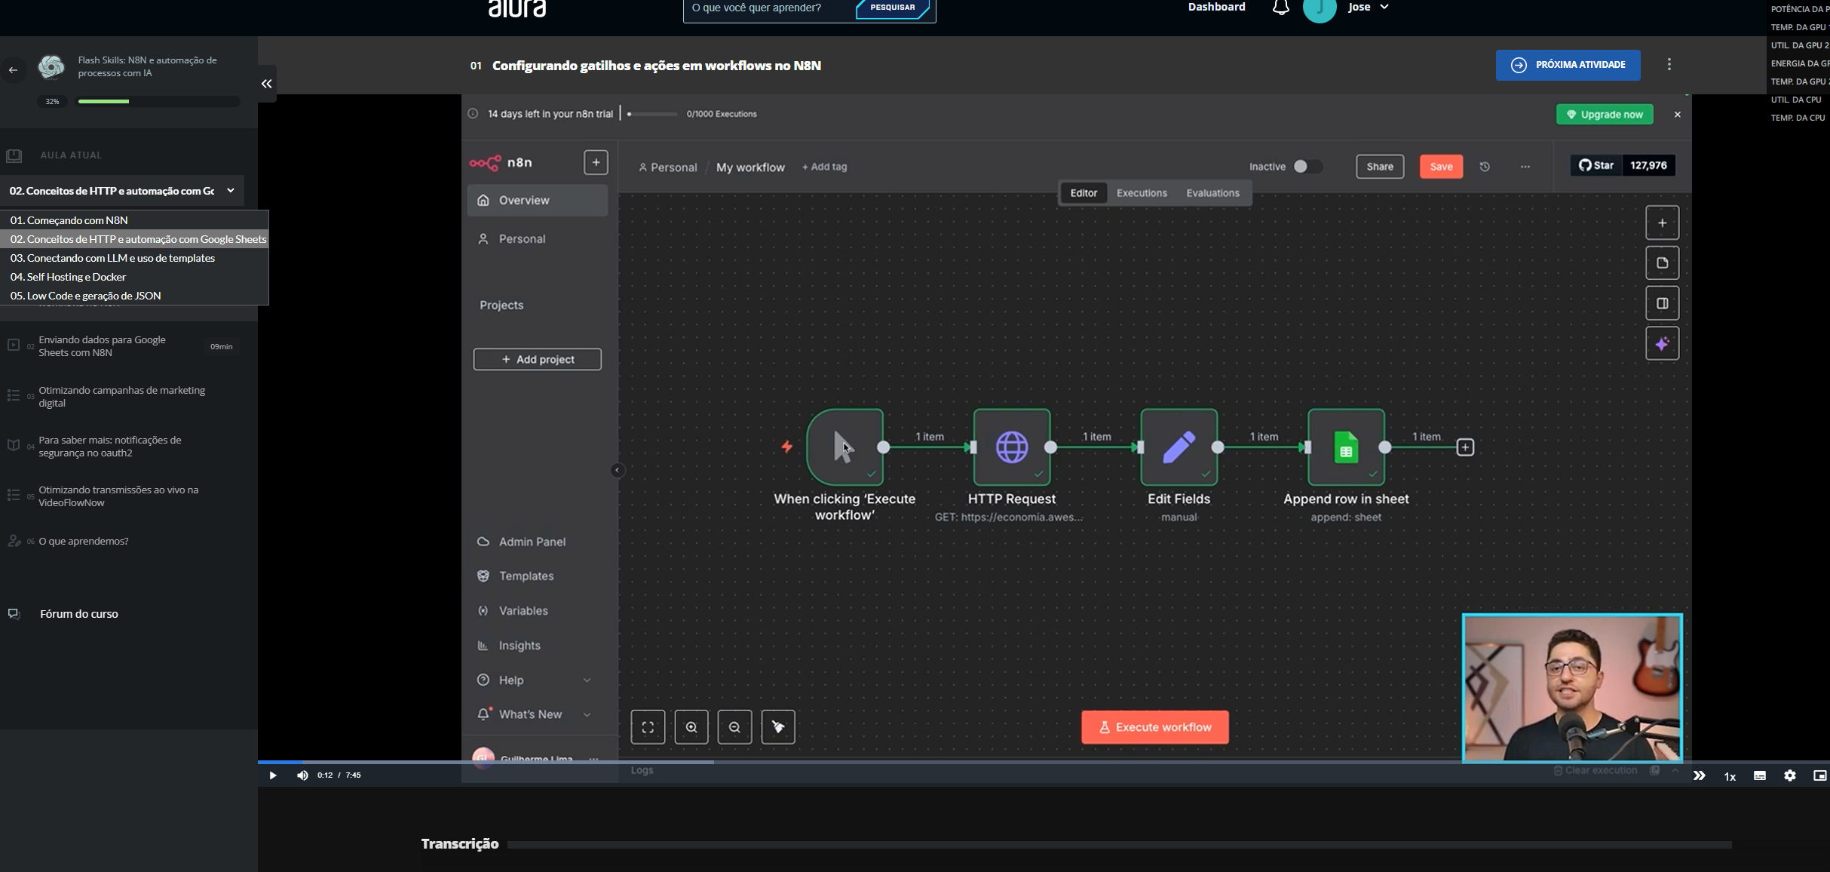Click the search field 'O que você quer aprender?'

(769, 8)
